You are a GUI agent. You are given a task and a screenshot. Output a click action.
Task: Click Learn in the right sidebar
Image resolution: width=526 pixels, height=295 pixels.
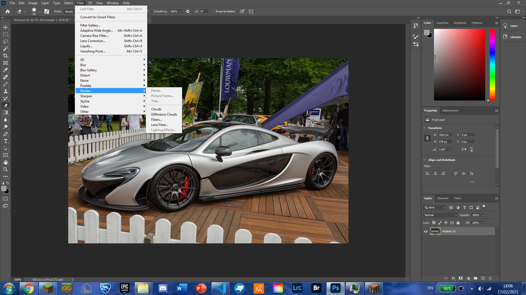514,26
